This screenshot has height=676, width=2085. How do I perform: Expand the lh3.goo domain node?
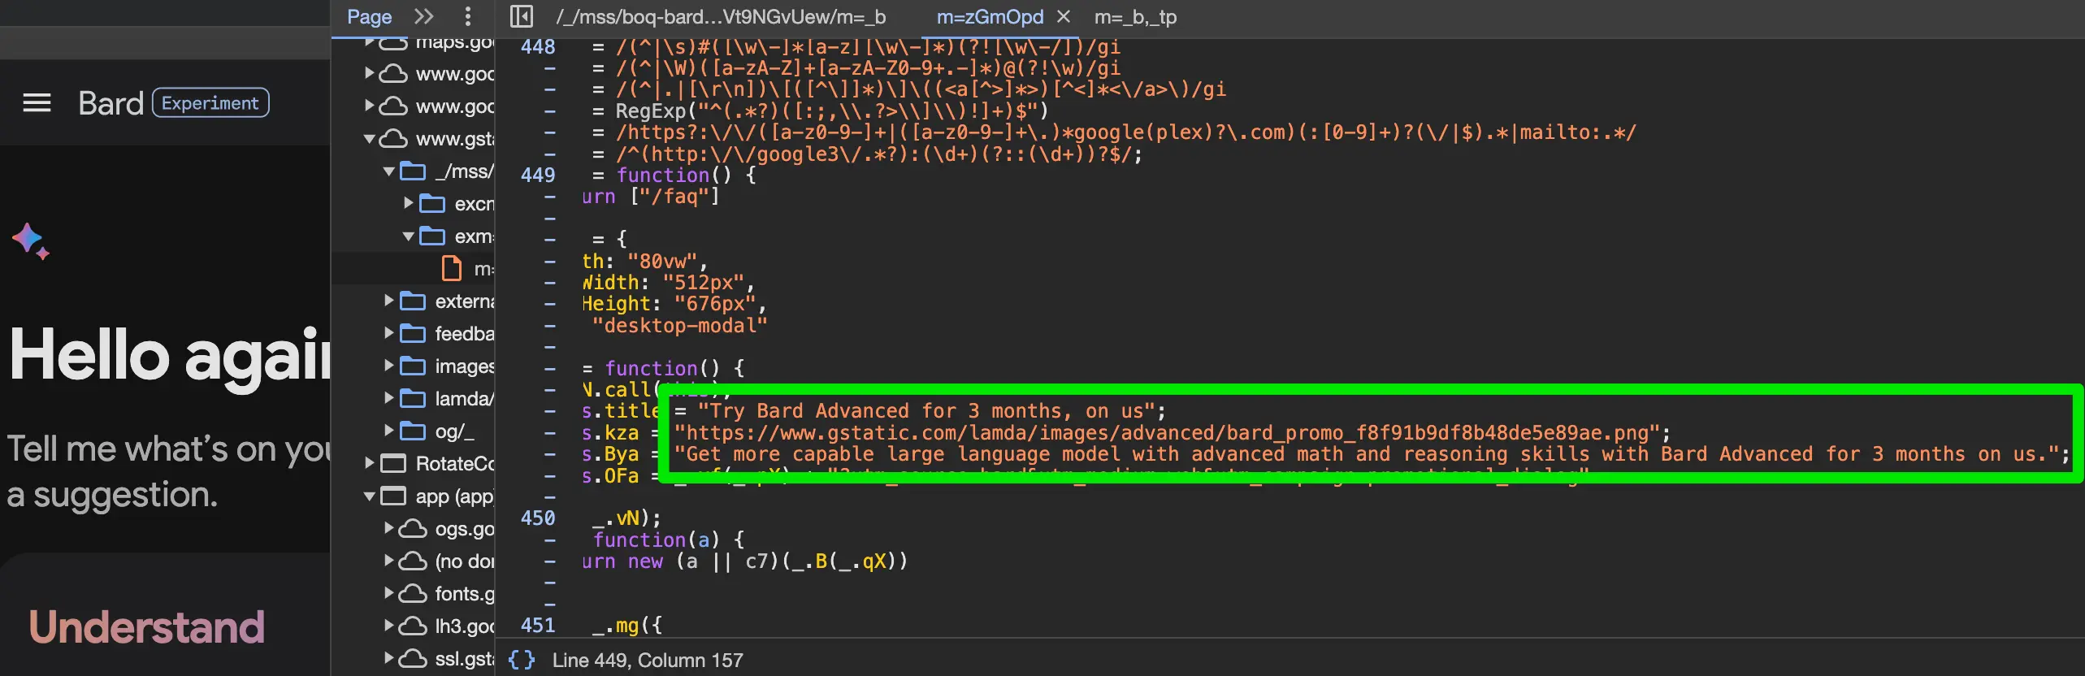(389, 626)
